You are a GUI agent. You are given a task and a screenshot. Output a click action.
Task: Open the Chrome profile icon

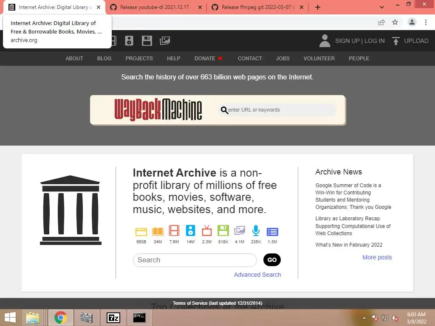(x=412, y=22)
